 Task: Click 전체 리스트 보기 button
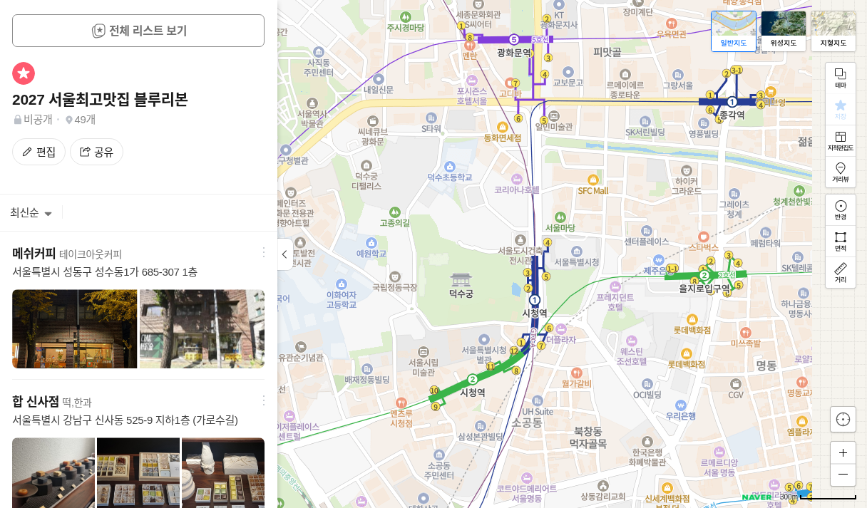coord(138,31)
